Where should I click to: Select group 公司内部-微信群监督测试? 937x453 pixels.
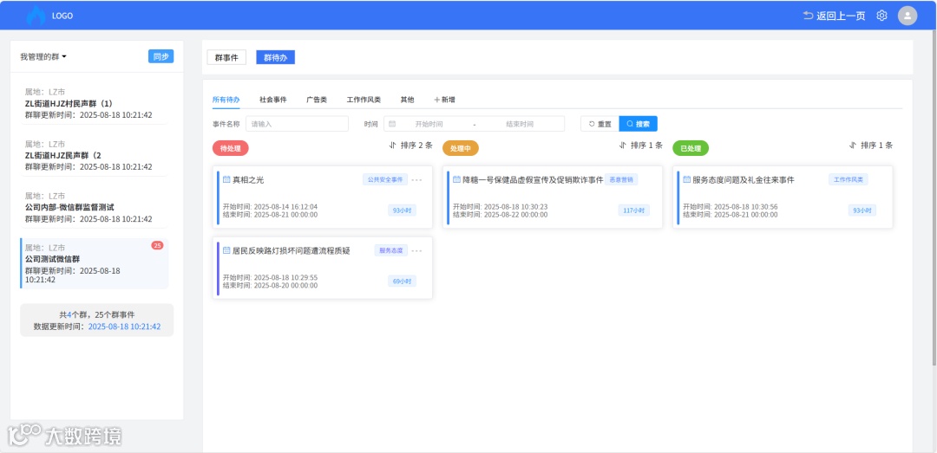point(95,207)
